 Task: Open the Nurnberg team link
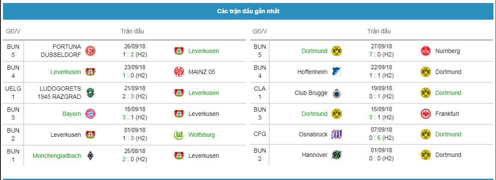click(x=448, y=51)
